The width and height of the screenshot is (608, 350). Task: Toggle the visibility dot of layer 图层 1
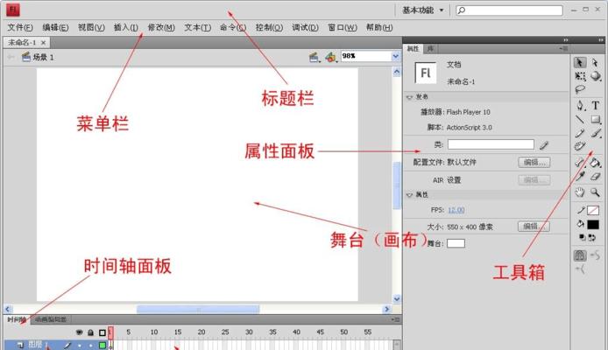pos(80,346)
